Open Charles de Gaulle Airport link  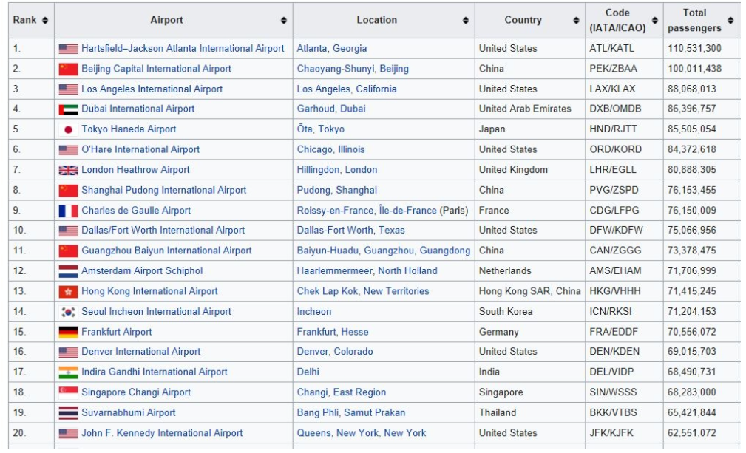pos(135,211)
